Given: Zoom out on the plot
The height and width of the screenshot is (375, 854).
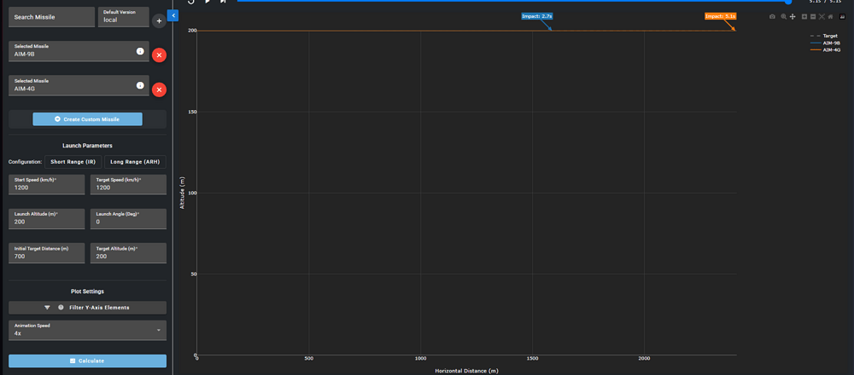Looking at the screenshot, I should (x=813, y=17).
